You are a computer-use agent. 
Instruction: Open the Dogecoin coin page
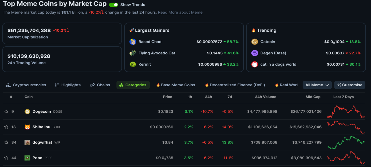pyautogui.click(x=42, y=112)
